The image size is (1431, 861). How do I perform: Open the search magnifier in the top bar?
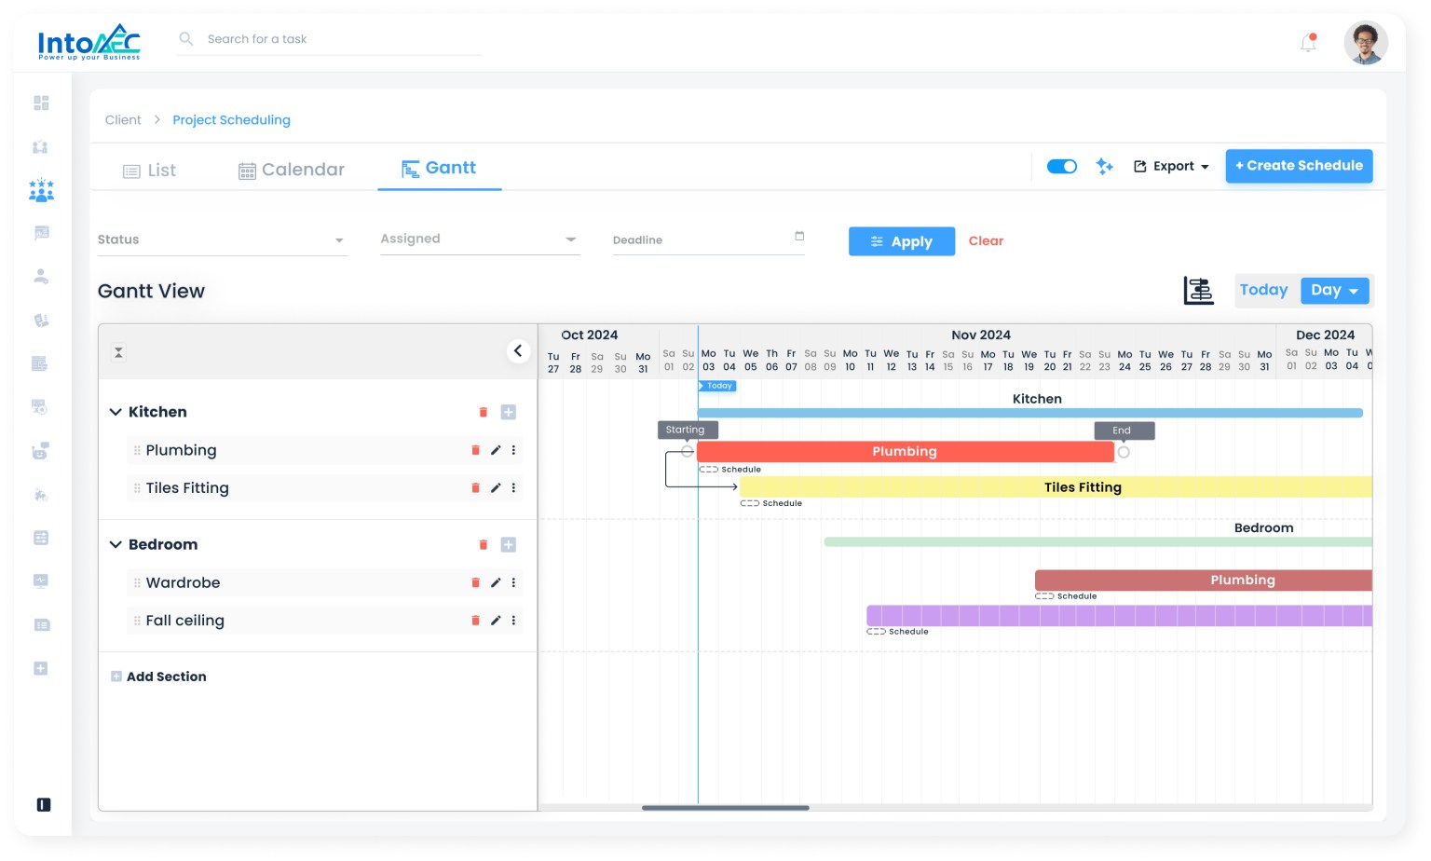186,39
